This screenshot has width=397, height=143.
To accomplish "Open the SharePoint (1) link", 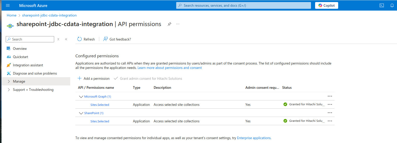I will (94, 113).
